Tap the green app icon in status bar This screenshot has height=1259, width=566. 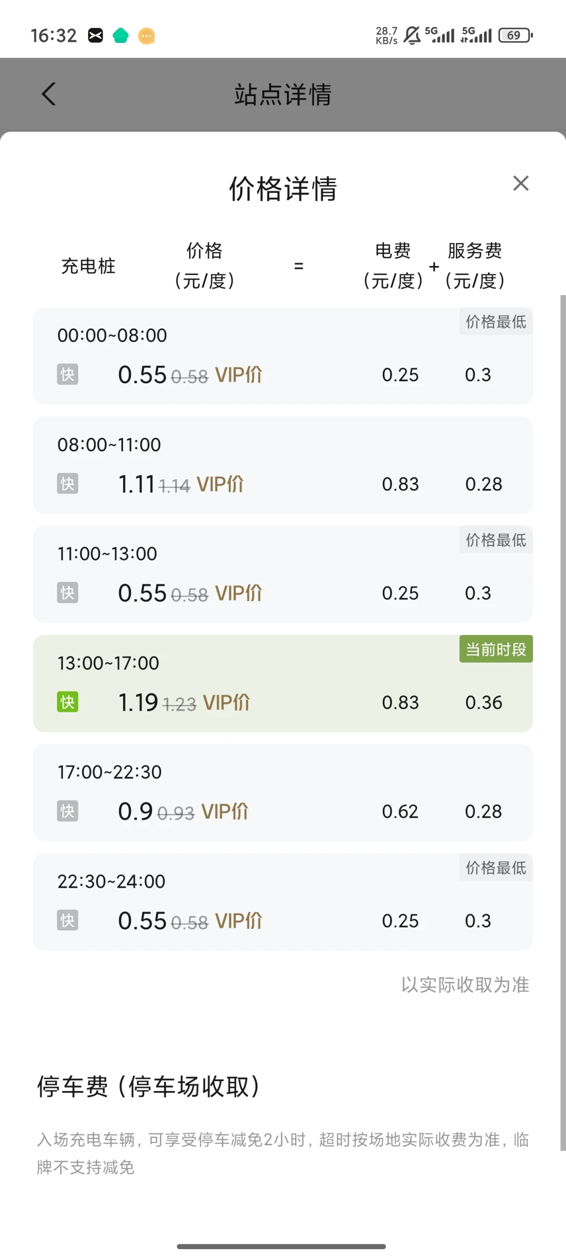click(121, 35)
